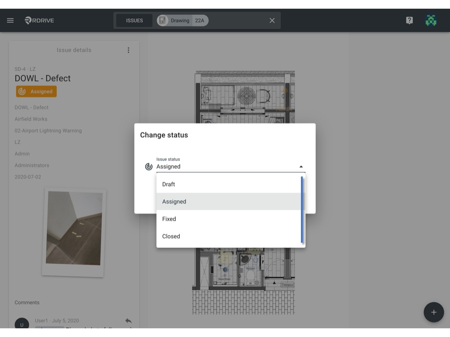450x337 pixels.
Task: Click the DOWL - Defect title
Action: pos(43,78)
